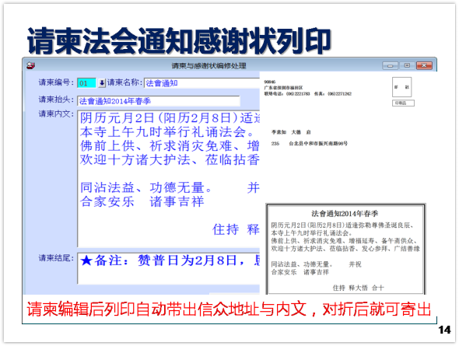The height and width of the screenshot is (346, 459).
Task: Click inside the 请柬内文 text area
Action: tap(169, 178)
